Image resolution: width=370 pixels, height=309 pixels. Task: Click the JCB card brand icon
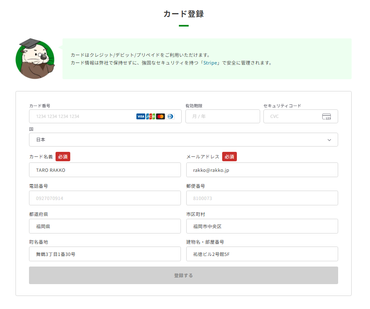pos(151,116)
